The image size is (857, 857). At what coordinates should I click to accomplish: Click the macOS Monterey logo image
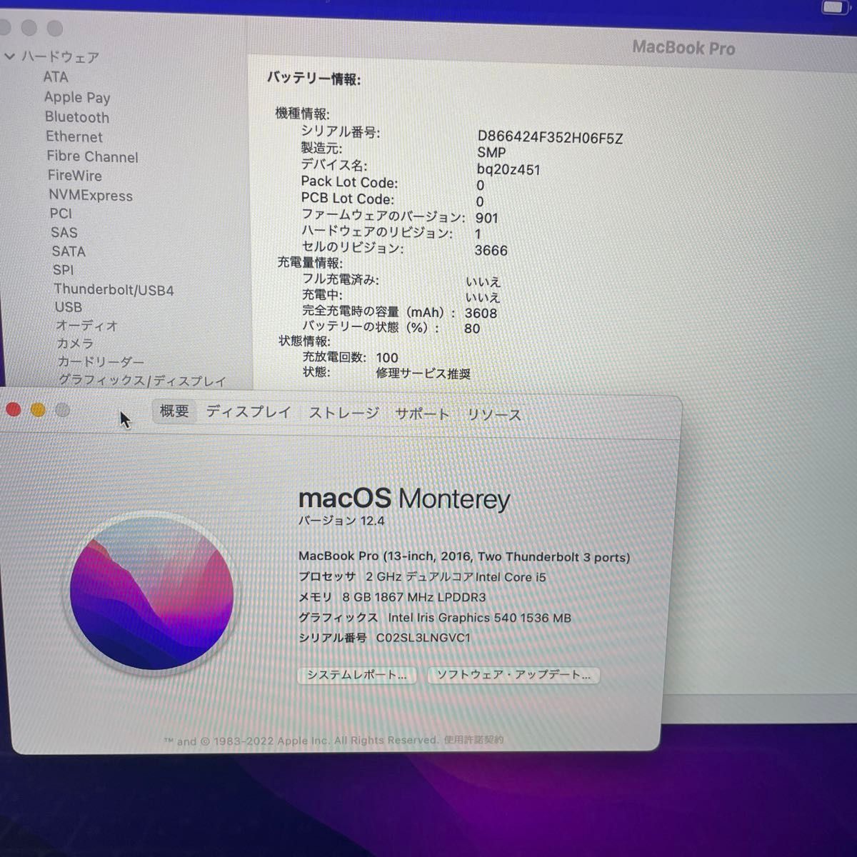coord(151,593)
